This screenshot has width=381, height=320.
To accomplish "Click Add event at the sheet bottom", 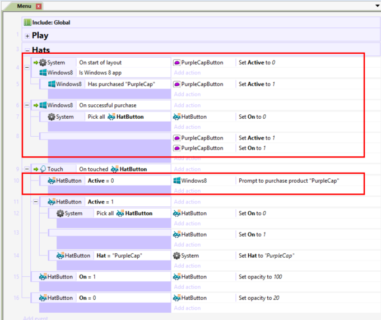I will pyautogui.click(x=35, y=317).
